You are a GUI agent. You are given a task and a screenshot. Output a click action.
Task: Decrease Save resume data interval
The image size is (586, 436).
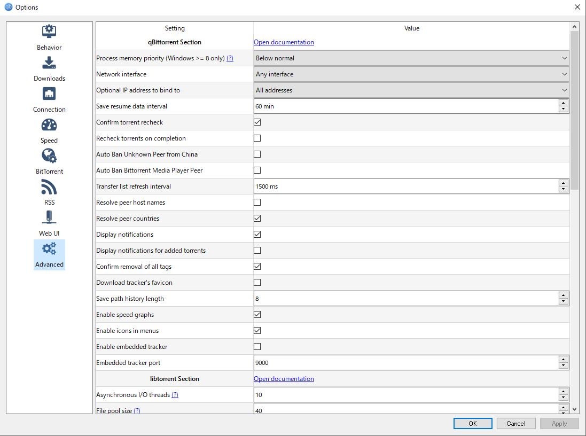pos(563,110)
